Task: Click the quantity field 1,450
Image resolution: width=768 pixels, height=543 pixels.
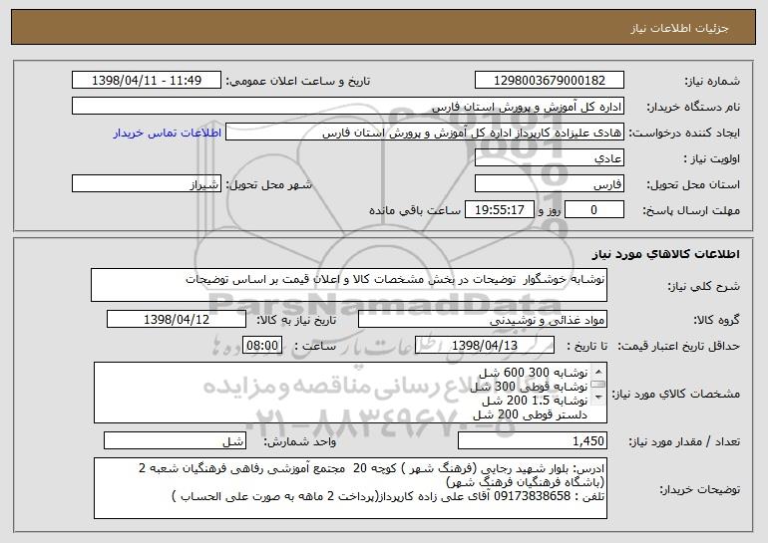Action: 533,440
